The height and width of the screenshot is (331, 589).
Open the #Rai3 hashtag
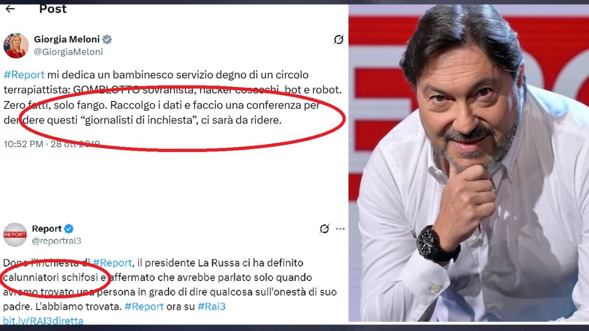coord(212,307)
